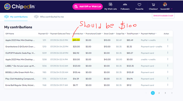
Task: Click OLIPOP Prebiotic Soda Pop gift
Action: click(x=20, y=53)
